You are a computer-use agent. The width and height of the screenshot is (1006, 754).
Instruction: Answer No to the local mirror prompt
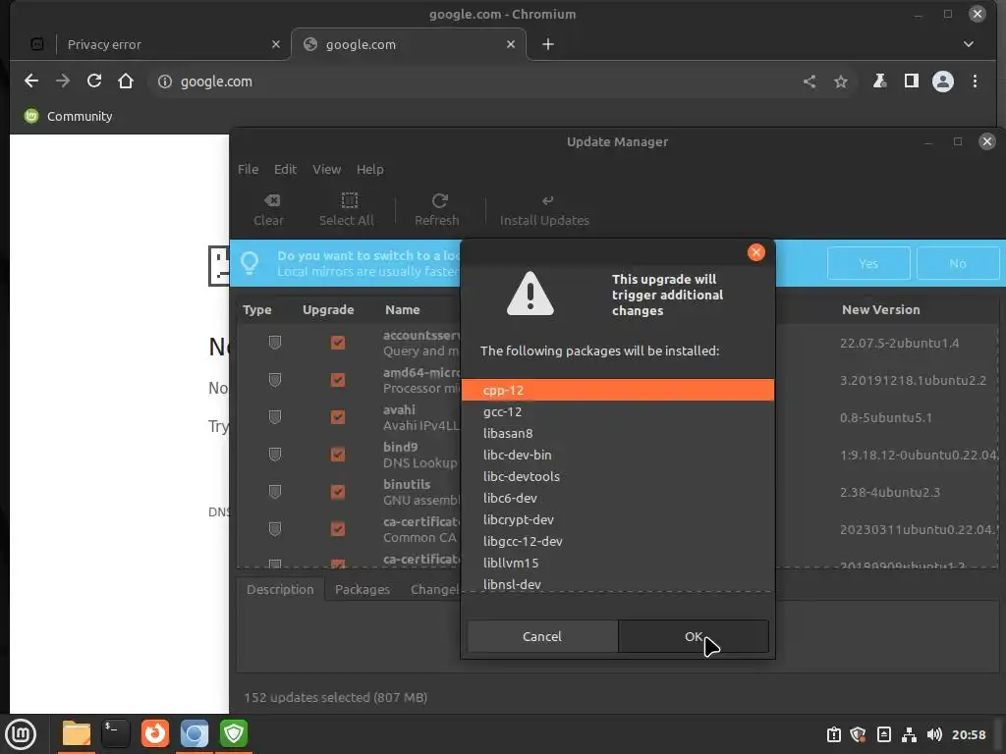coord(958,263)
